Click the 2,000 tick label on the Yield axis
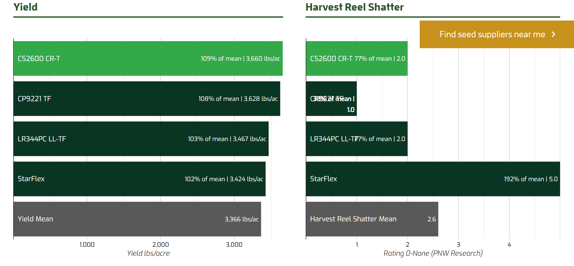Screen dimensions: 574x266 [160, 245]
